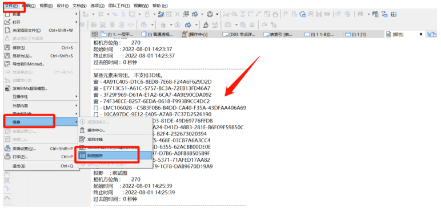Click the lighthouse icon for 操作中心
This screenshot has height=213, width=441.
point(82,130)
